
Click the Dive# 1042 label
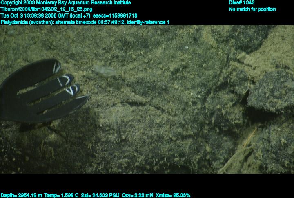(242, 3)
